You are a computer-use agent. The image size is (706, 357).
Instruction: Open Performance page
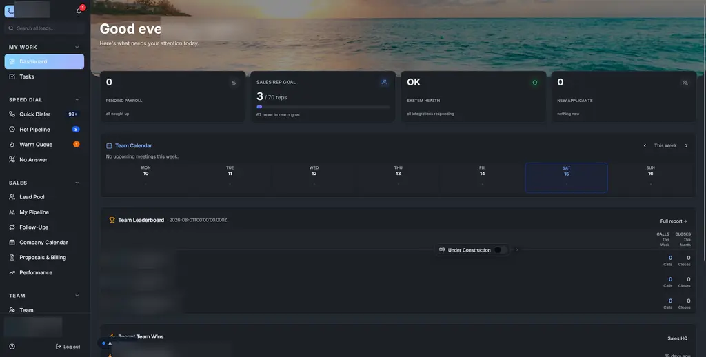point(44,272)
